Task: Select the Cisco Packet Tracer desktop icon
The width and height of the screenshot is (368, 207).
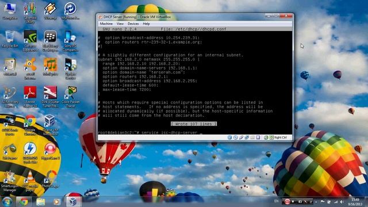Action: point(70,97)
